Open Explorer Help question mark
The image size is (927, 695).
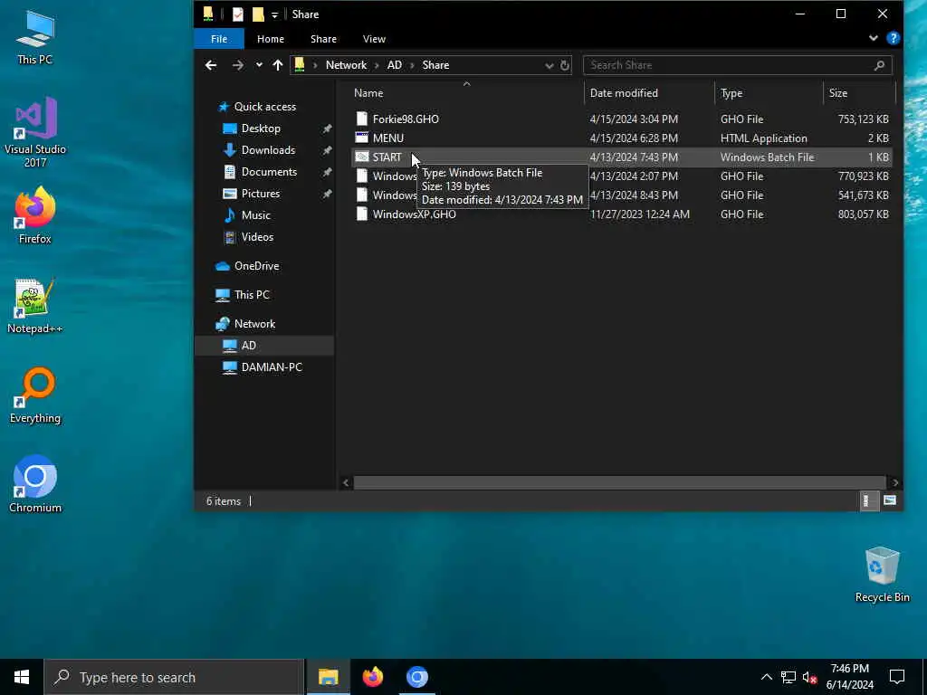coord(894,38)
